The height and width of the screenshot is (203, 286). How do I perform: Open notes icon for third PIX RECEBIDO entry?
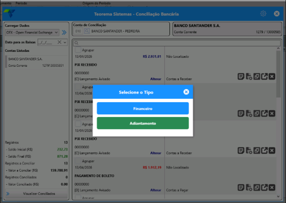[x=241, y=150]
